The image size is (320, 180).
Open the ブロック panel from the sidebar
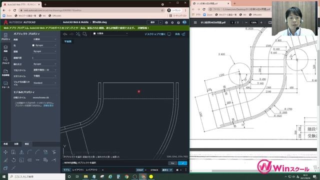(x=5, y=60)
